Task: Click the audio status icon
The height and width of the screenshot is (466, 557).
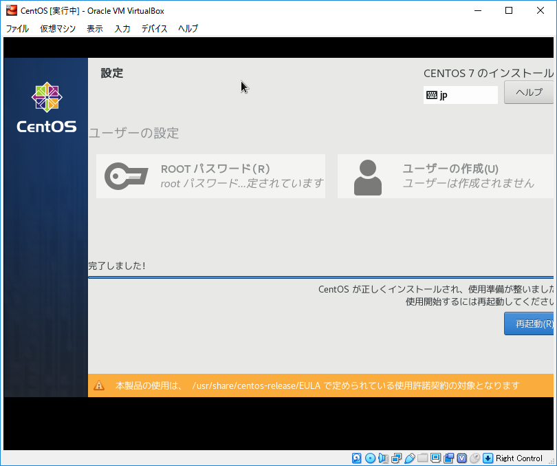Action: [383, 458]
